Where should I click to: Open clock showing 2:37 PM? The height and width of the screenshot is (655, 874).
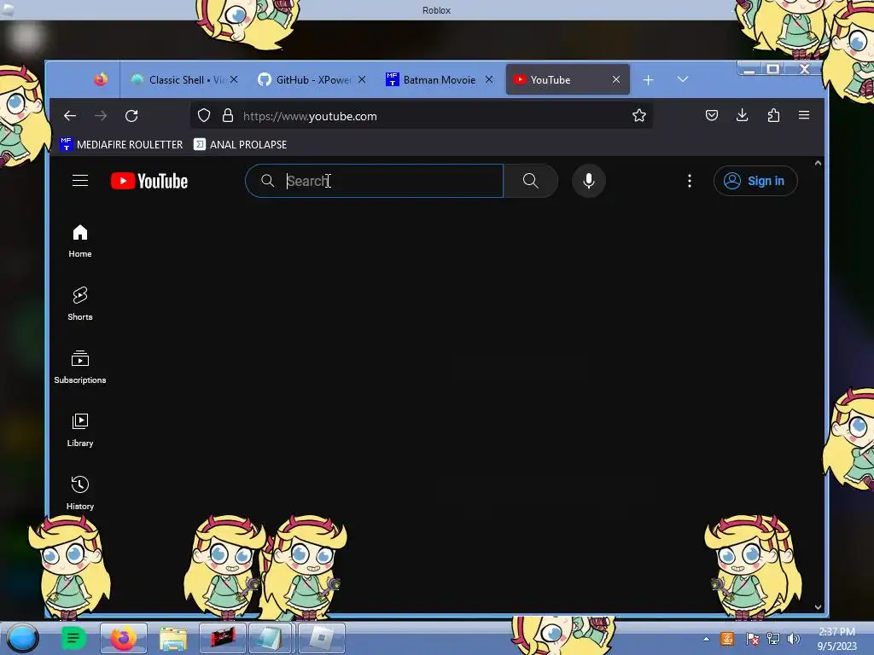coord(836,639)
